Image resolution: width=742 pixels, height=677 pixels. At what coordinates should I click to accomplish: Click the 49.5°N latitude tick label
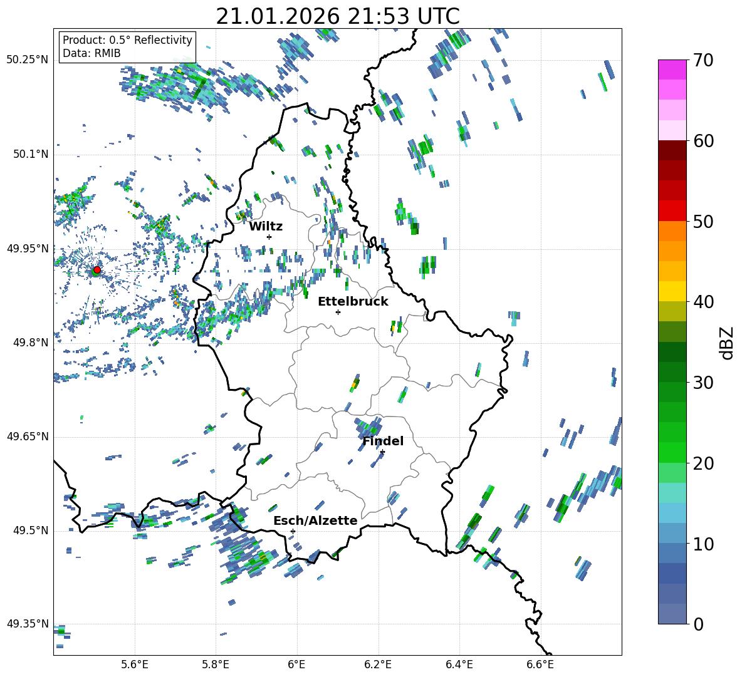point(28,530)
